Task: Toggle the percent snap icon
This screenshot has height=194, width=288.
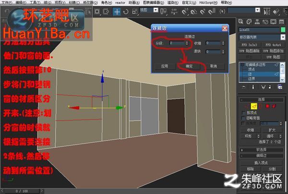Action: pos(203,12)
